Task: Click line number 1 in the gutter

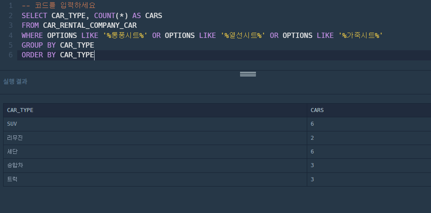Action: (11, 6)
